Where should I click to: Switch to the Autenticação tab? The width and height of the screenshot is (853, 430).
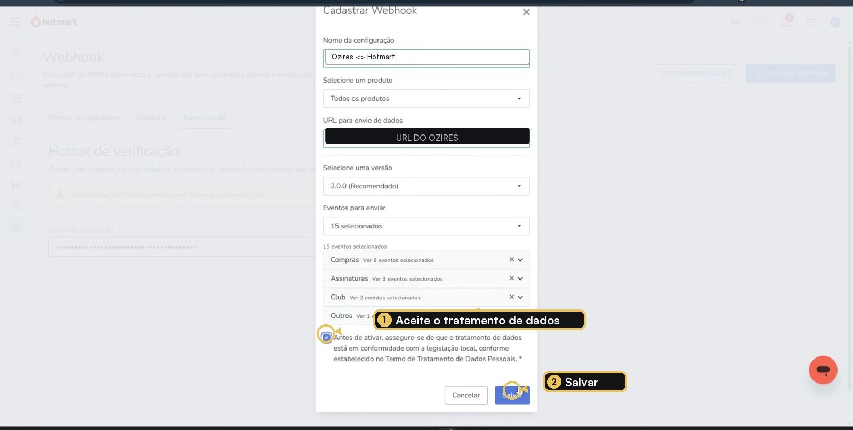[x=205, y=117]
